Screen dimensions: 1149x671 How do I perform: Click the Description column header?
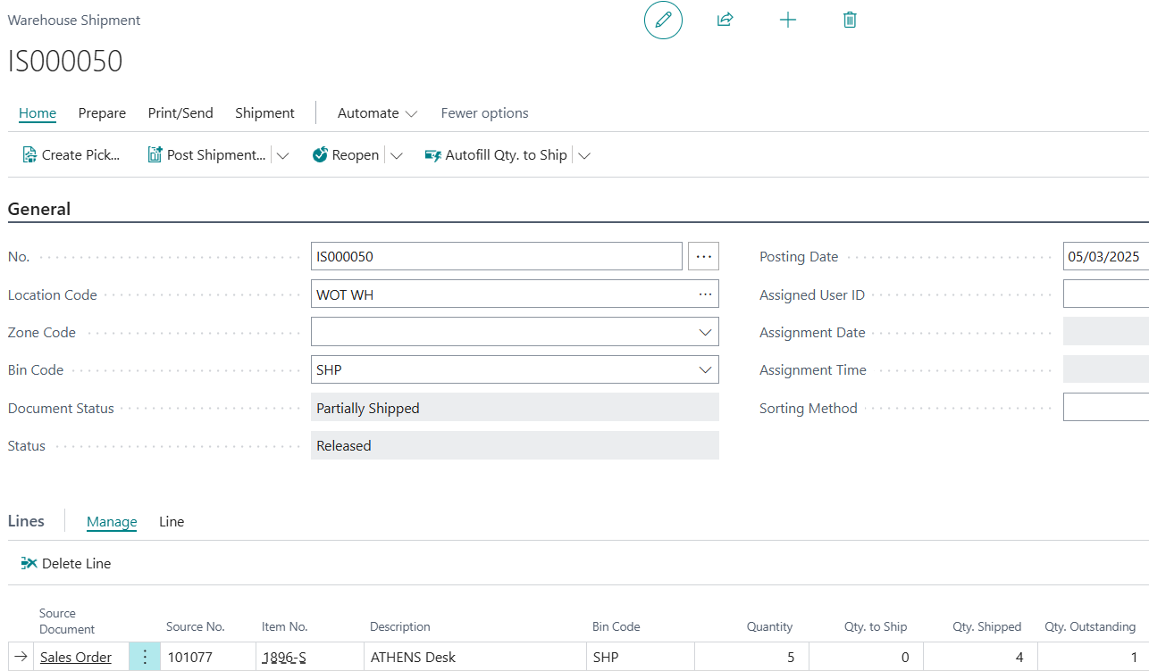click(x=400, y=627)
